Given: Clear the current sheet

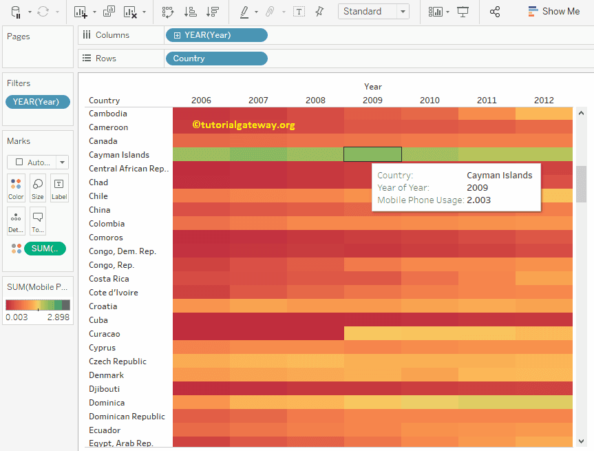Looking at the screenshot, I should (x=129, y=12).
